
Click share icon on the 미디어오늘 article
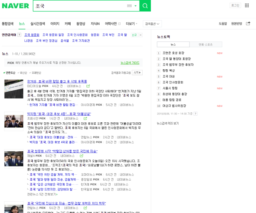pyautogui.click(x=88, y=86)
